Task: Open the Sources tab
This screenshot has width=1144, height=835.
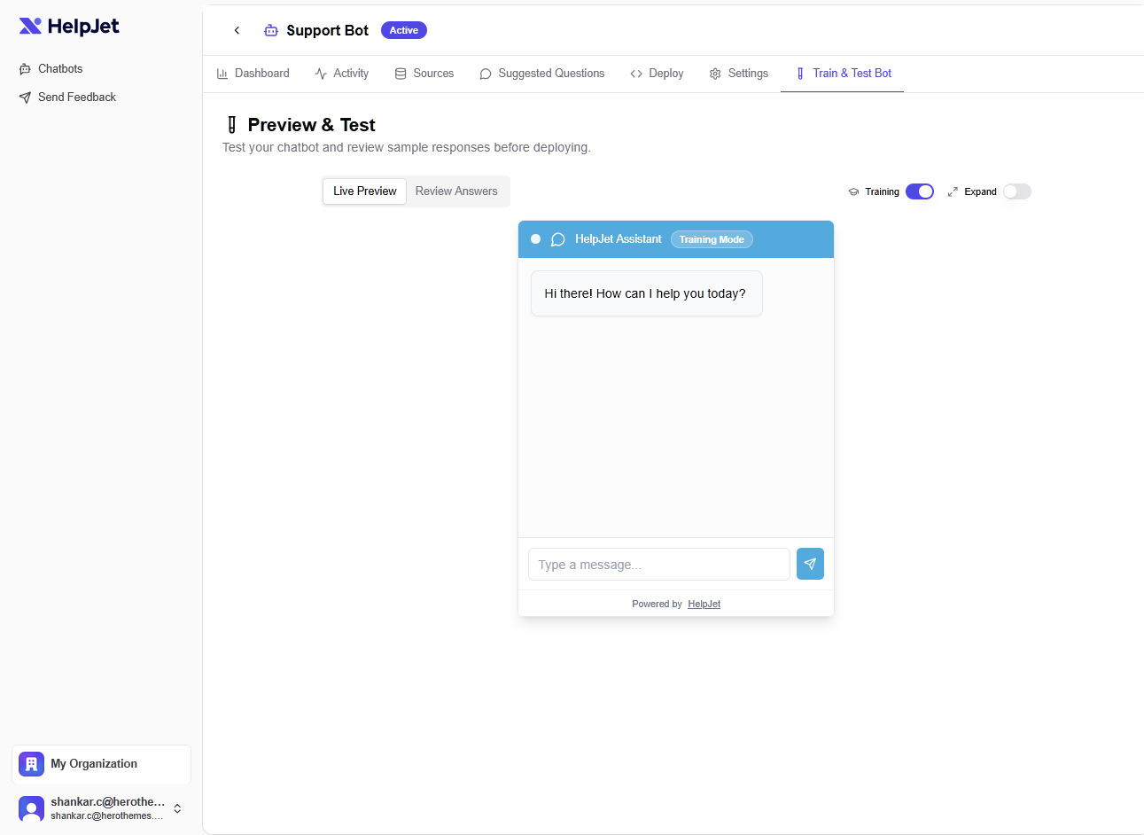Action: tap(424, 74)
